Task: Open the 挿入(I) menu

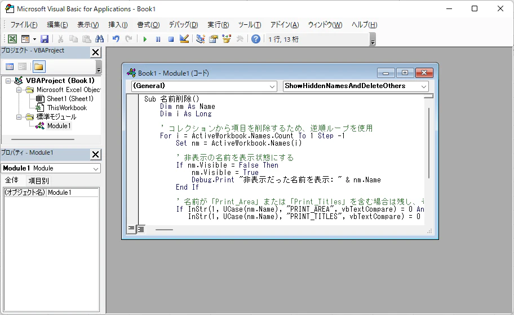Action: (118, 25)
